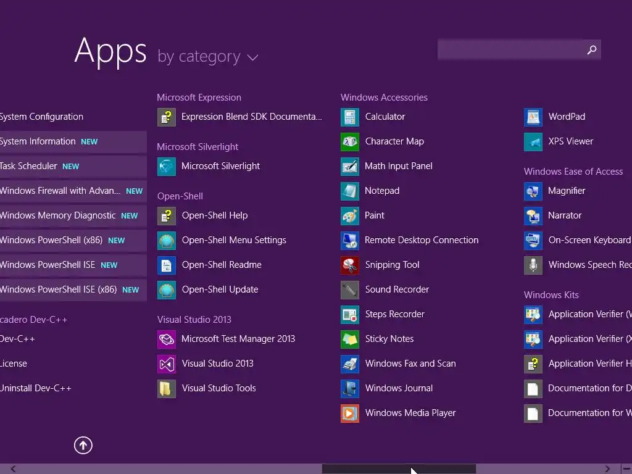Open Microsoft Silverlight icon
Image resolution: width=632 pixels, height=474 pixels.
(x=167, y=167)
